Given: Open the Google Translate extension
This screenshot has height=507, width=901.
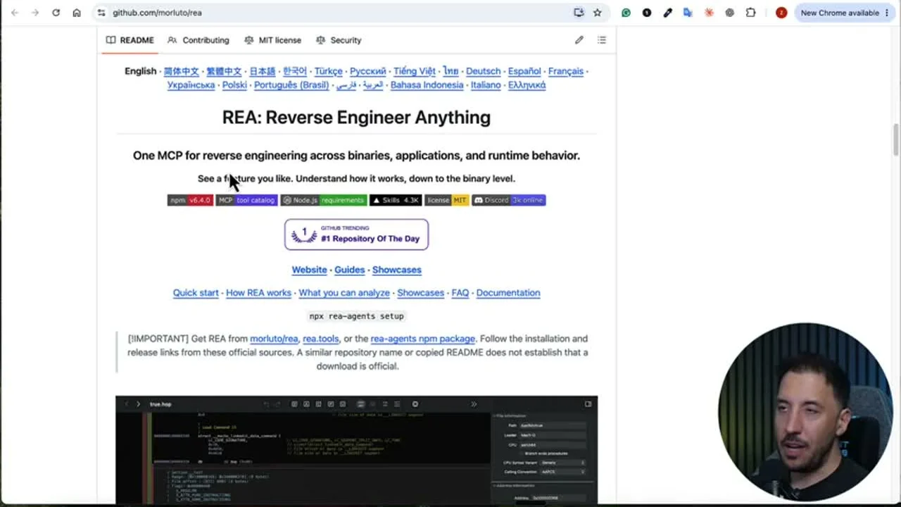Looking at the screenshot, I should point(688,13).
